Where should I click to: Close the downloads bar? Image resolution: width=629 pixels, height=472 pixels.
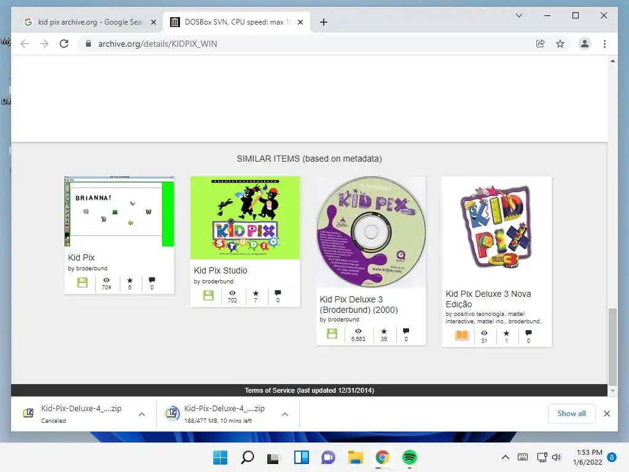pyautogui.click(x=606, y=414)
